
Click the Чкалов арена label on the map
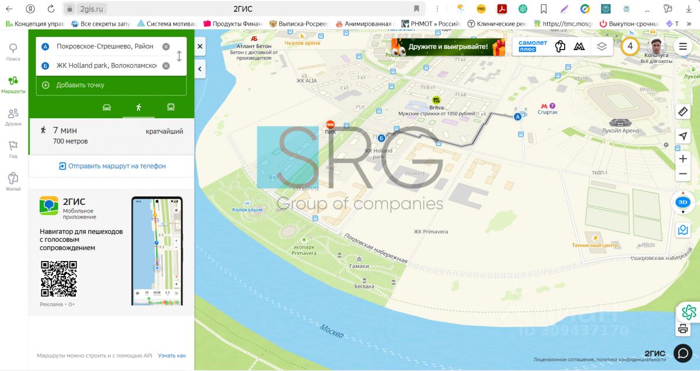click(302, 43)
